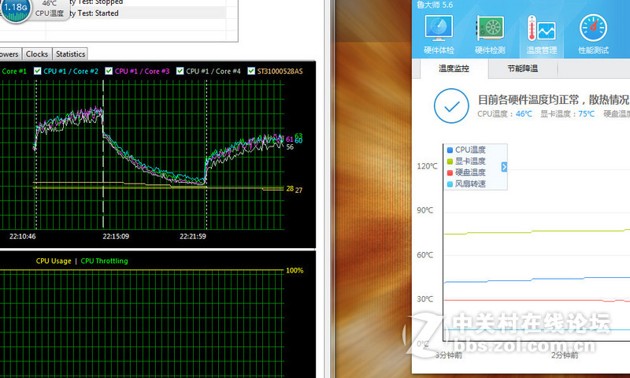Switch to the Clocks tab
Screen dimensions: 630x378
[37, 54]
